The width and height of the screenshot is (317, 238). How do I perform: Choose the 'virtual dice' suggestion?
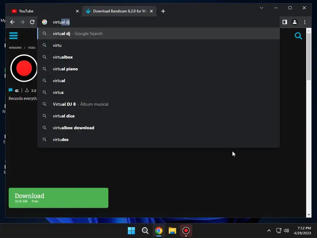(x=158, y=116)
